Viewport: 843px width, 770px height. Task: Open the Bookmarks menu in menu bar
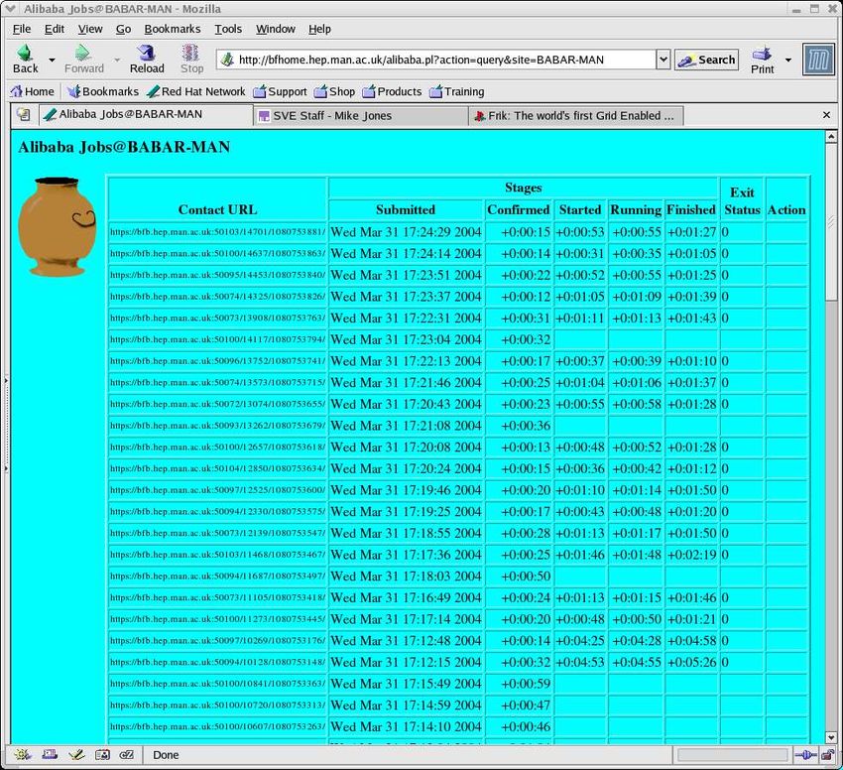[x=172, y=29]
